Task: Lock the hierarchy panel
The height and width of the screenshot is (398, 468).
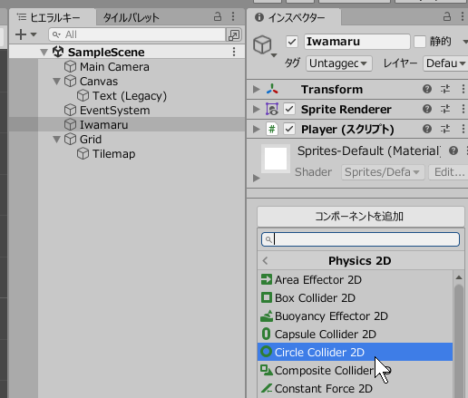Action: coord(218,16)
